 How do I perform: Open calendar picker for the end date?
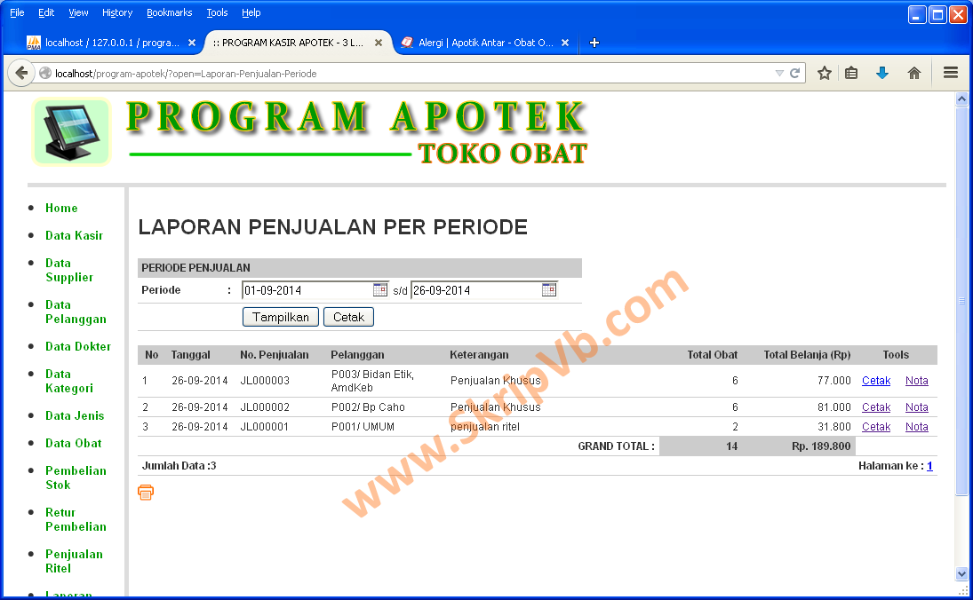[x=549, y=288]
